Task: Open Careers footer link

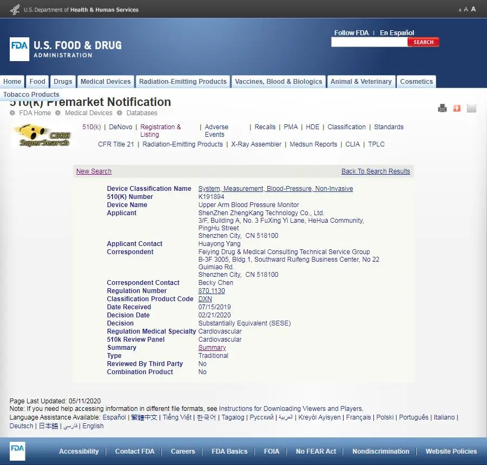Action: click(x=183, y=451)
